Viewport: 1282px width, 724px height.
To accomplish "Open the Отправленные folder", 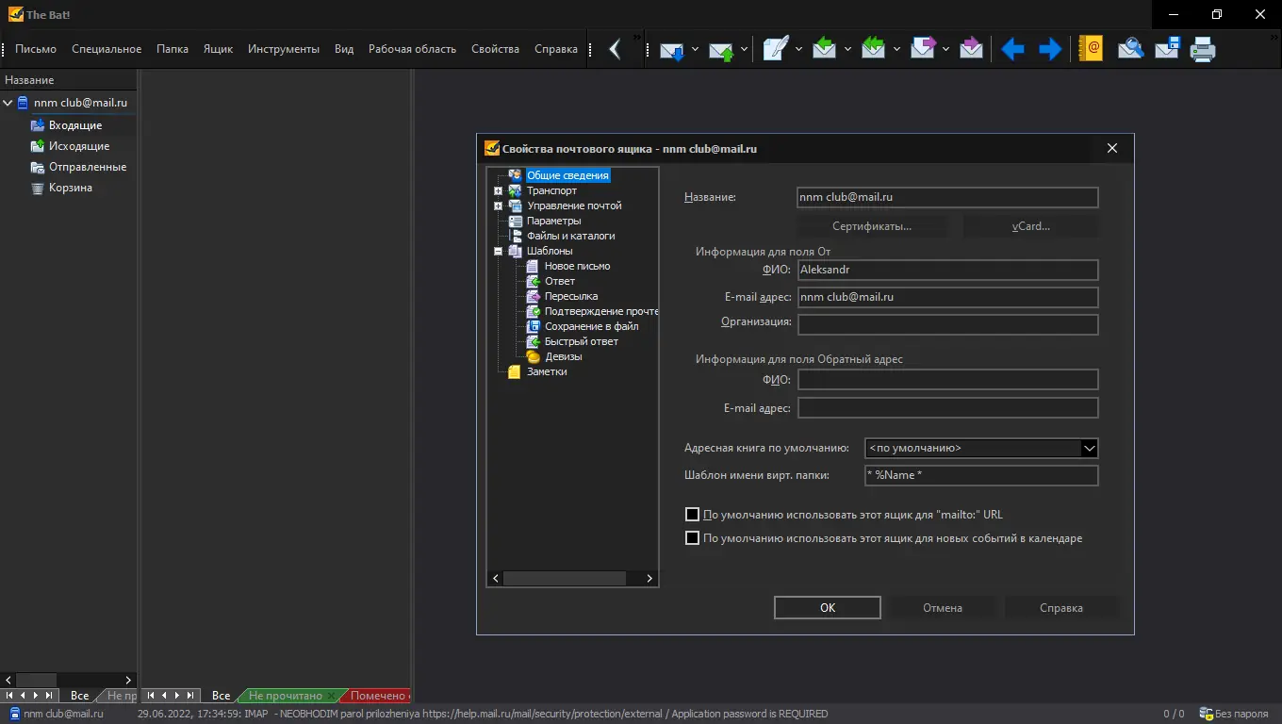I will [x=88, y=167].
